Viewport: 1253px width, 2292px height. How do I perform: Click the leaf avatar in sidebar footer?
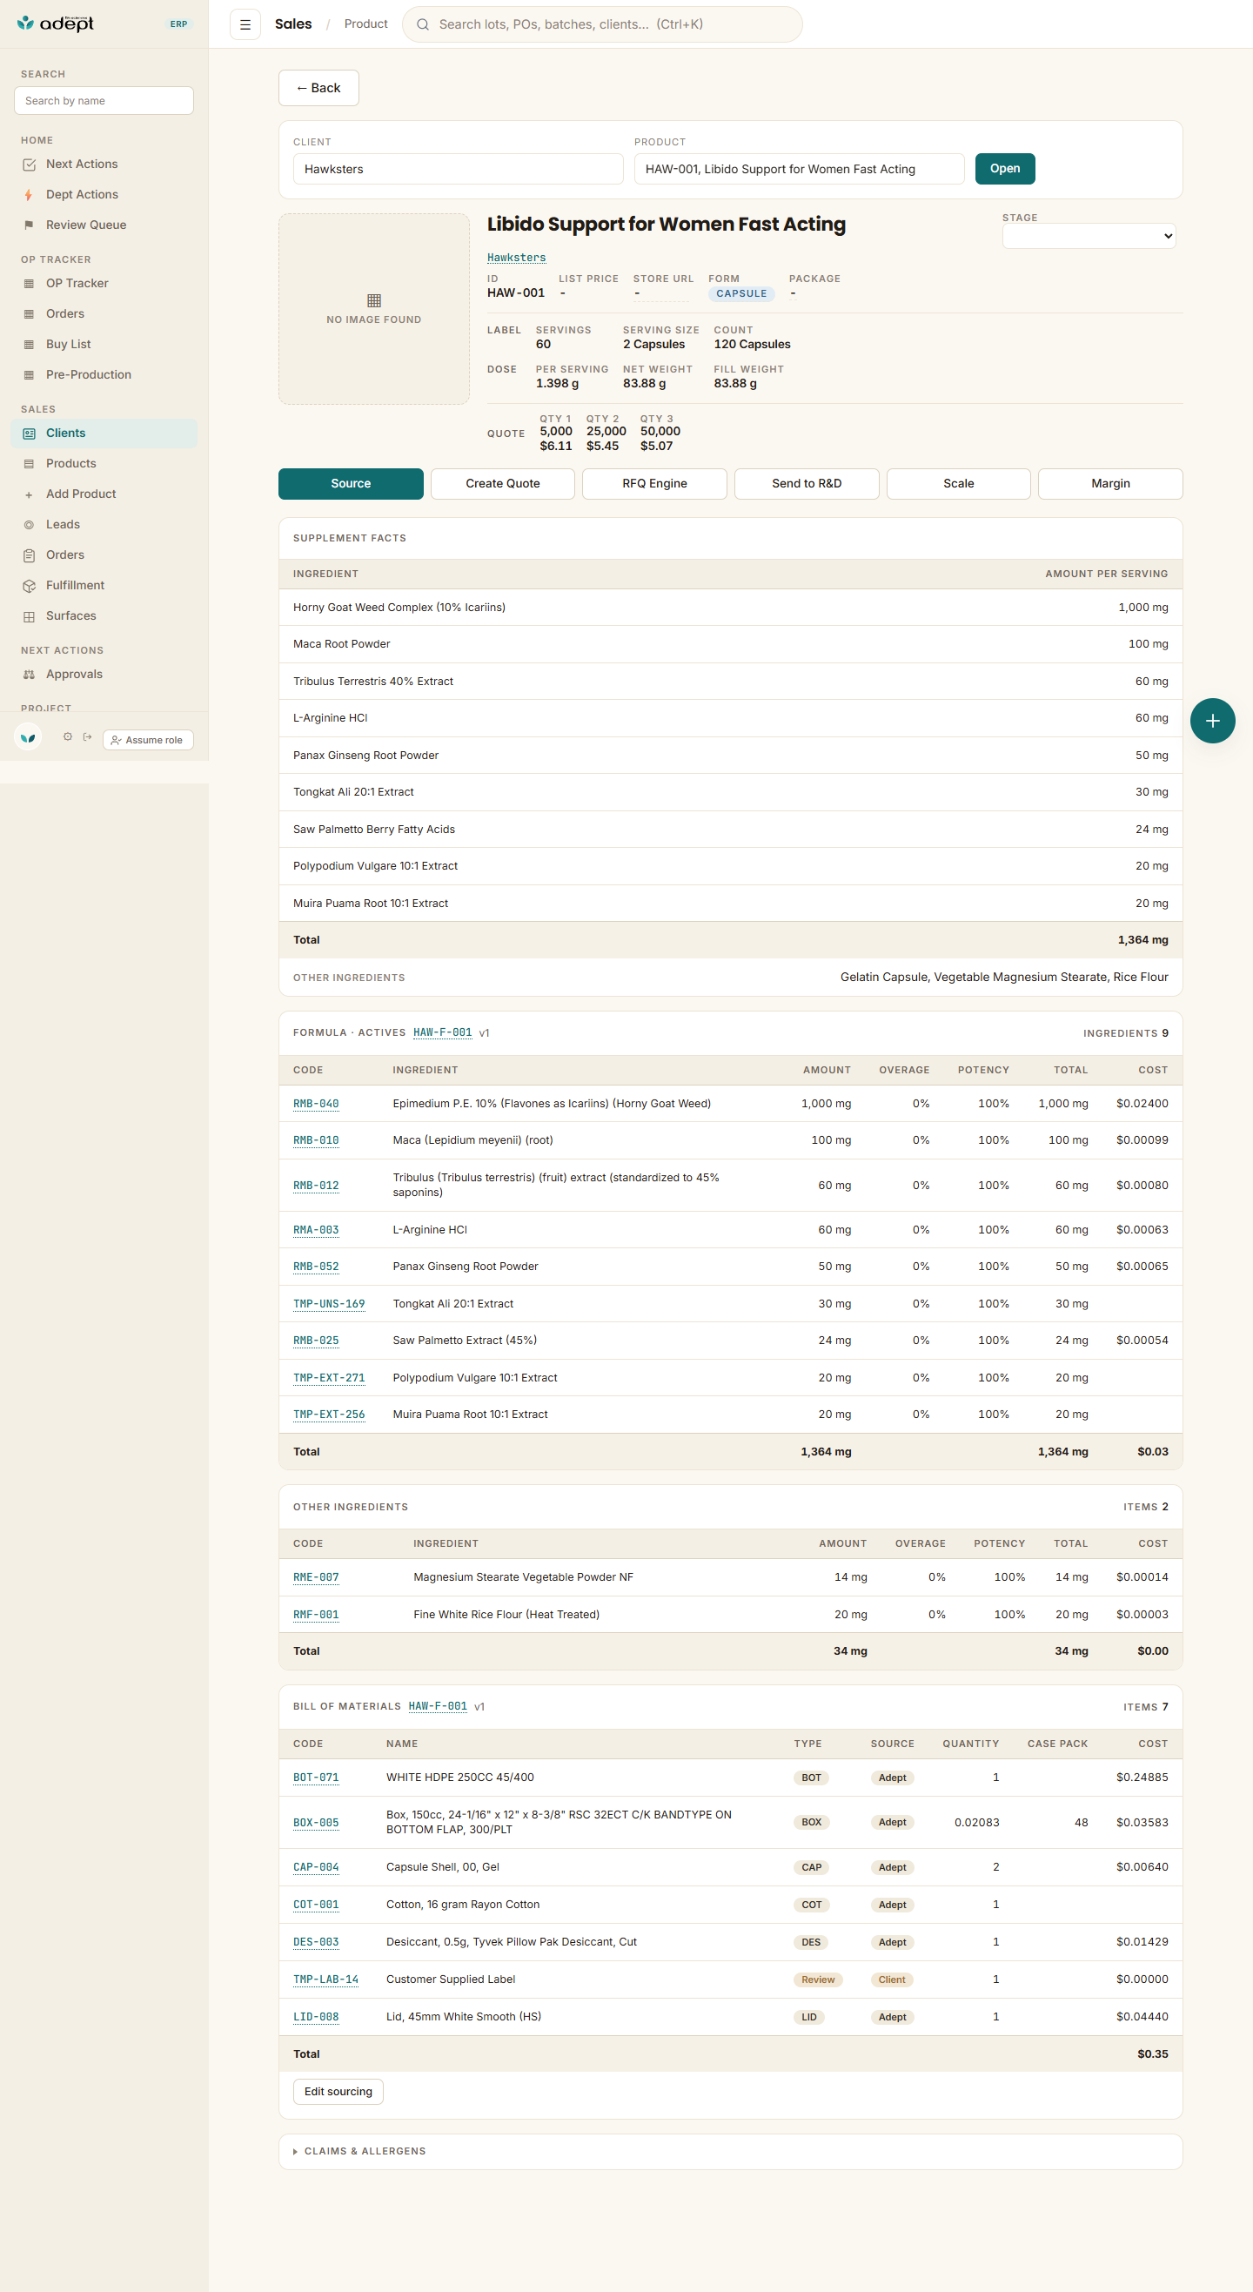28,737
